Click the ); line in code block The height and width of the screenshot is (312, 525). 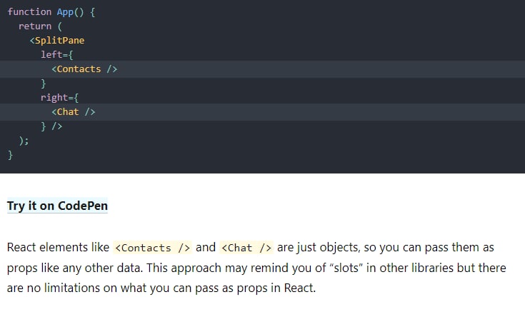(x=24, y=141)
